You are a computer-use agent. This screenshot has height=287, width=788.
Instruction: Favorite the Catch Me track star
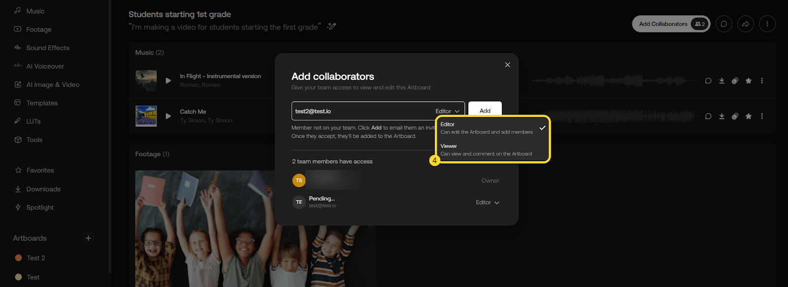(749, 116)
